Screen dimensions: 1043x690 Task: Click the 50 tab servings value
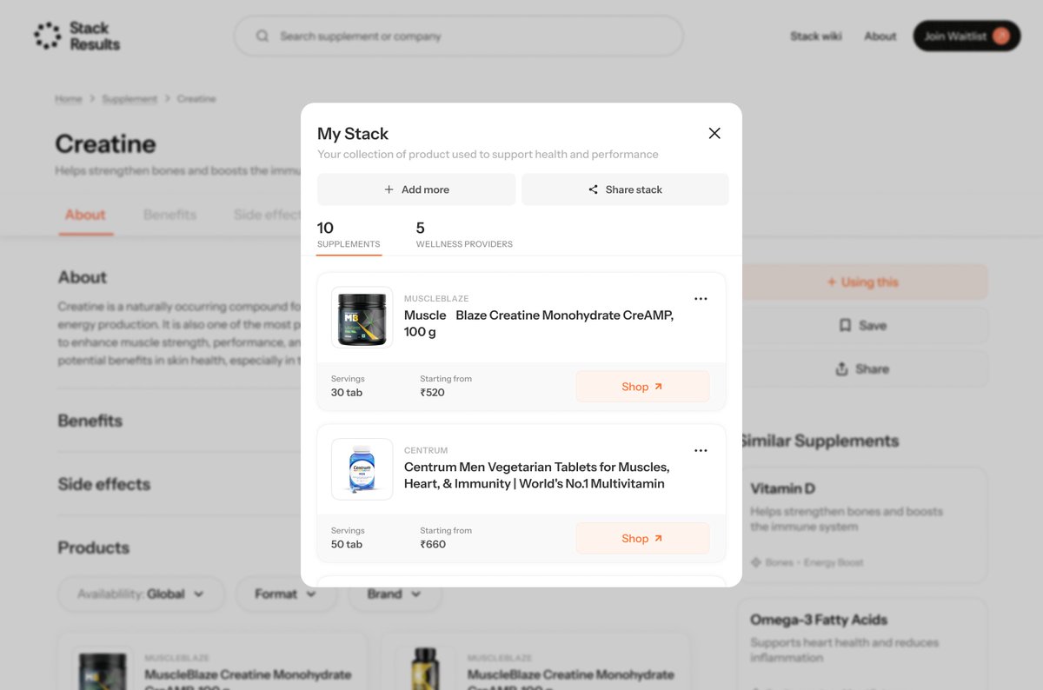347,545
